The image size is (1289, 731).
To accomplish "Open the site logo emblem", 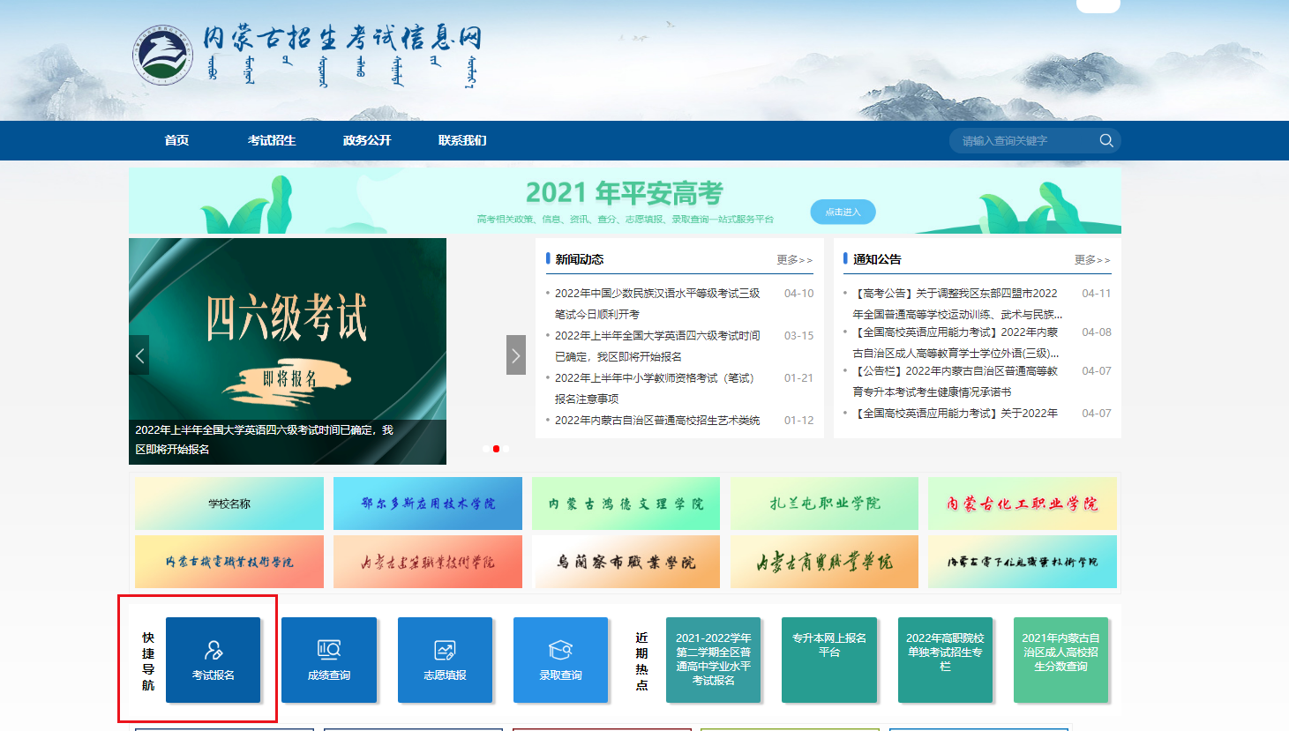I will pos(162,55).
